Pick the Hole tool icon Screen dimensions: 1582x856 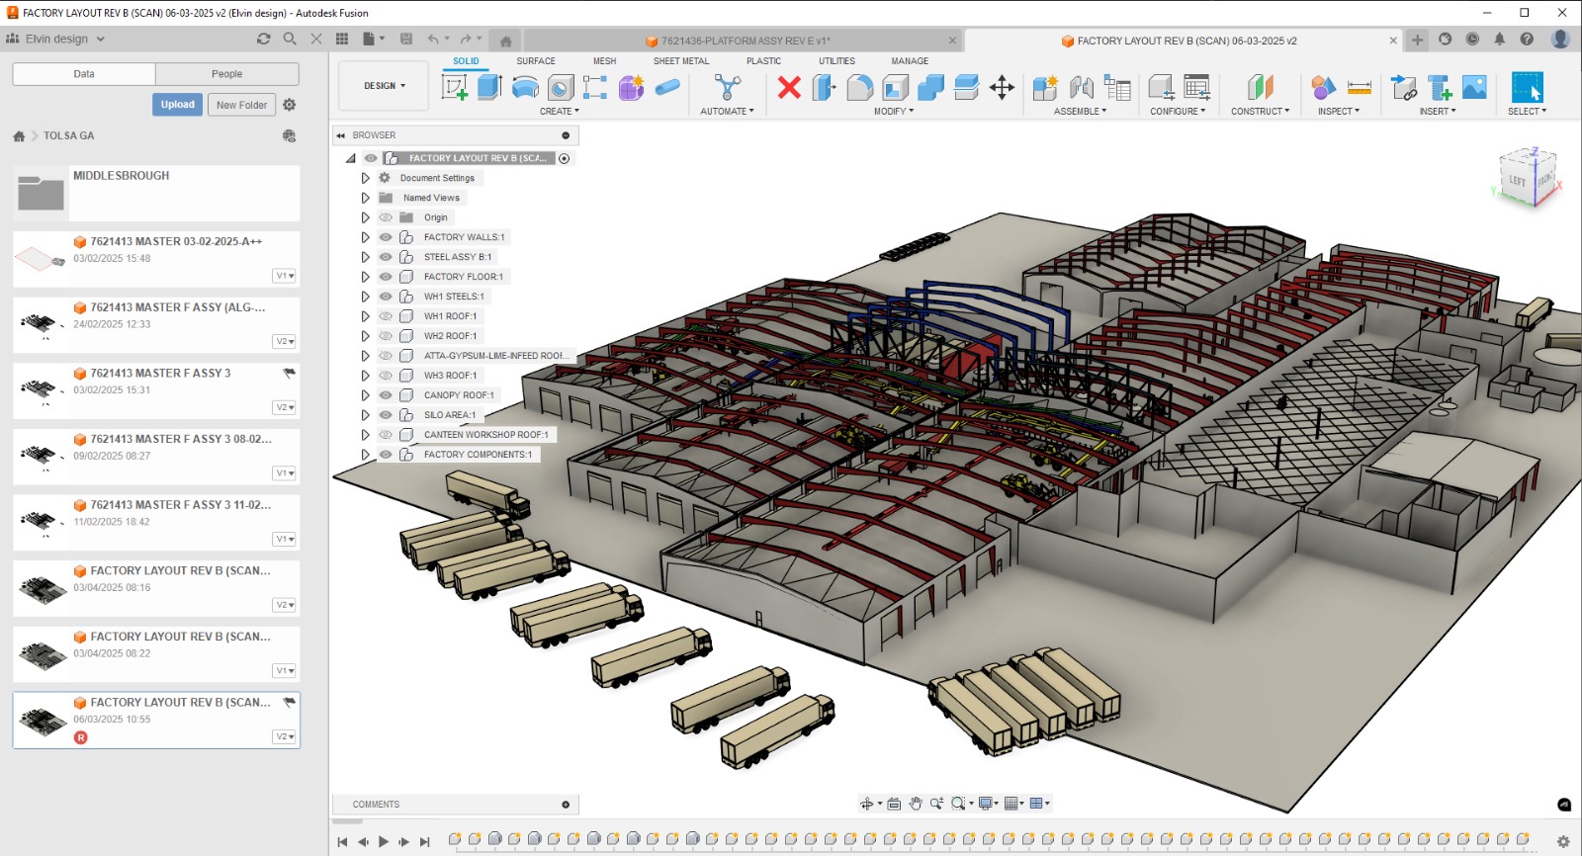[561, 87]
